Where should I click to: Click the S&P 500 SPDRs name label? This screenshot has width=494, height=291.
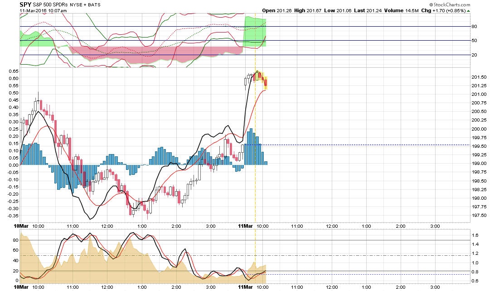[50, 5]
